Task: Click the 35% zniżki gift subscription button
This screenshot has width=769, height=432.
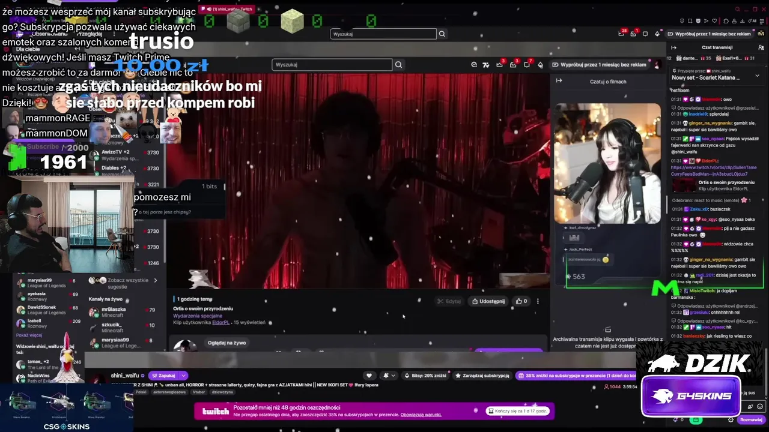Action: coord(576,376)
